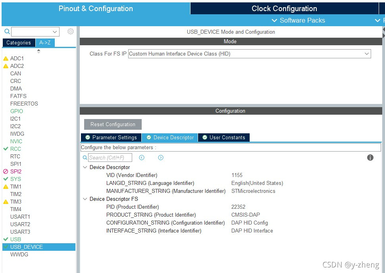Click the Device Descriptor tab check icon
This screenshot has height=273, width=385.
pos(149,137)
